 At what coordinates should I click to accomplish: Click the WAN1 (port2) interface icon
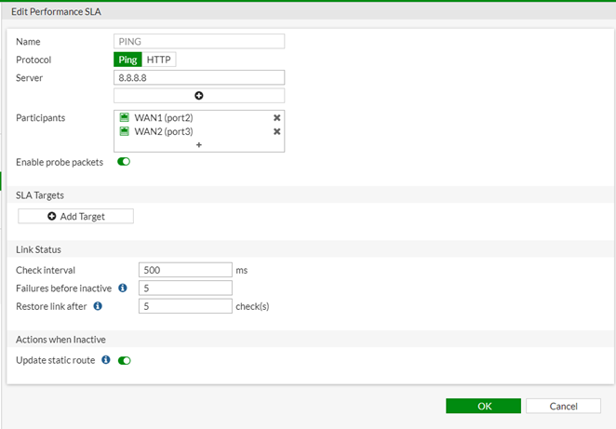coord(125,118)
